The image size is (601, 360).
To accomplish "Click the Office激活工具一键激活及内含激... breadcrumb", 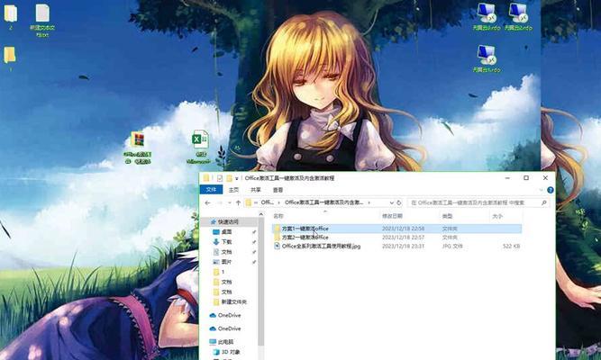I will [323, 202].
